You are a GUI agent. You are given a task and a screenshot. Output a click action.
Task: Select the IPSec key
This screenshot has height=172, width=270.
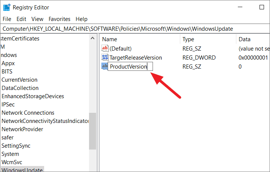click(x=8, y=105)
